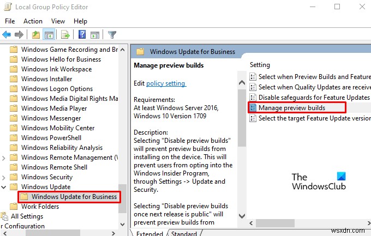This screenshot has height=236, width=371.
Task: Open the Help question mark toolbar icon
Action: [x=82, y=34]
